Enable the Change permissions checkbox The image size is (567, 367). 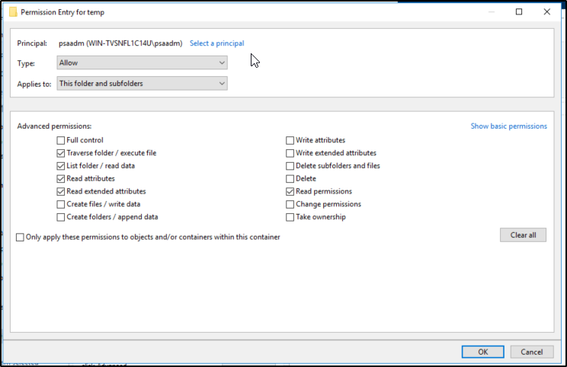[290, 204]
